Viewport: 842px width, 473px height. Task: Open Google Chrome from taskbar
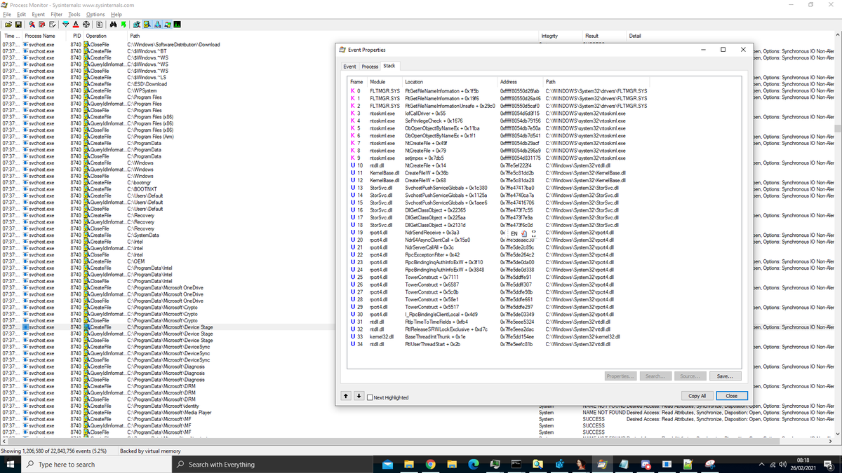(x=431, y=464)
